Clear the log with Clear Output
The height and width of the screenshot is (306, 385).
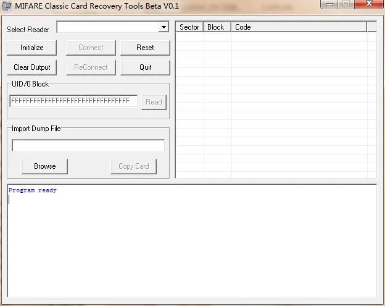(32, 67)
